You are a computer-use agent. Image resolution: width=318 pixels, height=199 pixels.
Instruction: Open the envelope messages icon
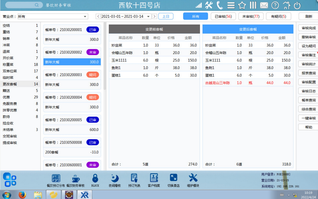(264, 5)
